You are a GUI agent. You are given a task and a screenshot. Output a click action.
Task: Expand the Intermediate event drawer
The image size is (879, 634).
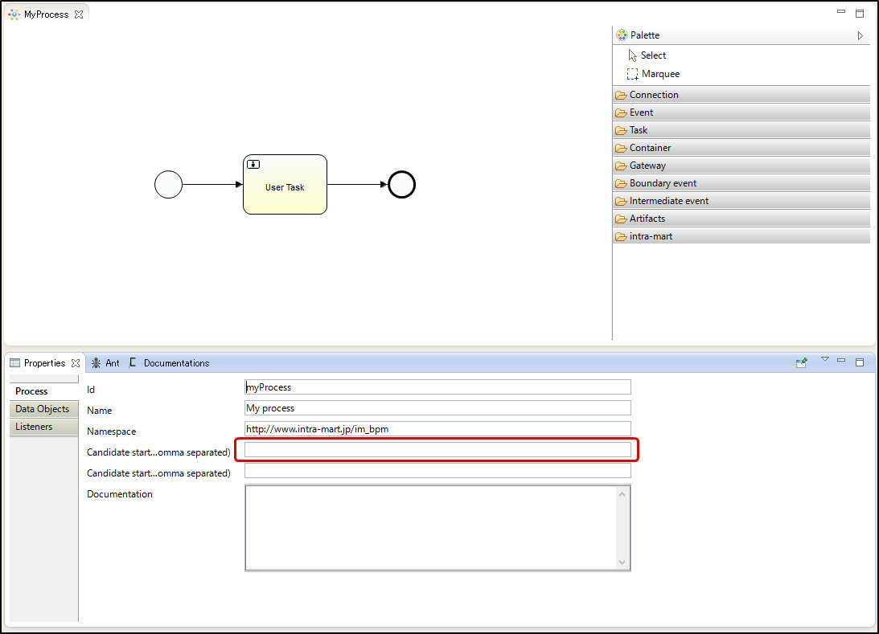741,201
